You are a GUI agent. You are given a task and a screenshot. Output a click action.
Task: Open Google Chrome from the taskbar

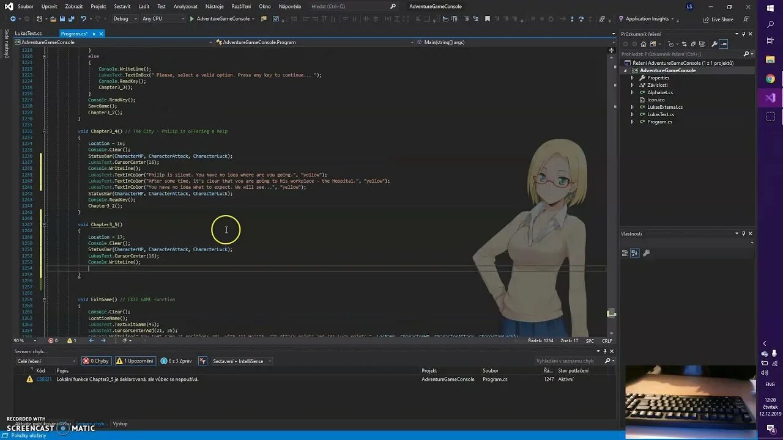(770, 79)
